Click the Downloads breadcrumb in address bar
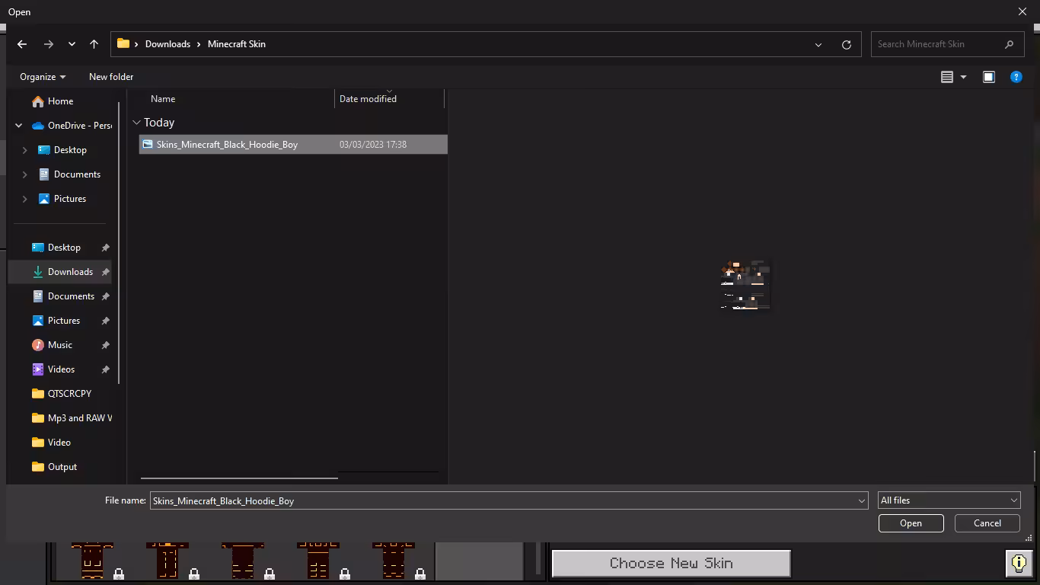Image resolution: width=1040 pixels, height=585 pixels. 167,44
